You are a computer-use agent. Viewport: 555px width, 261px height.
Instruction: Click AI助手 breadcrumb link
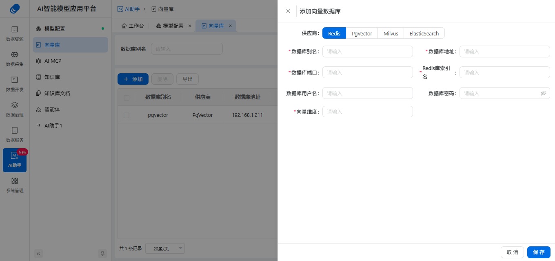coord(128,9)
